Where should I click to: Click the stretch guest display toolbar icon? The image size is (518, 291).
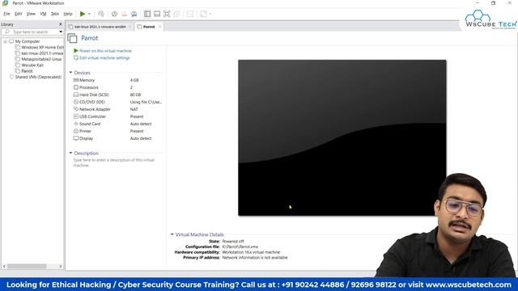[x=203, y=14]
